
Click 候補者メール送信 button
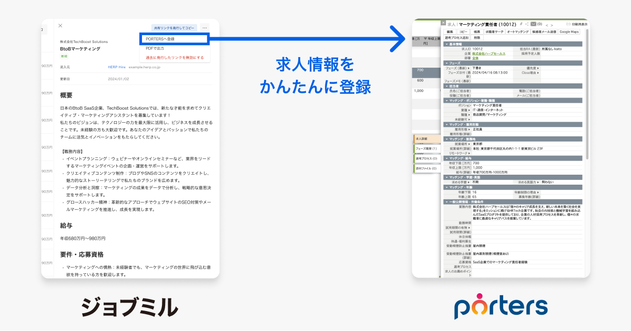point(544,32)
